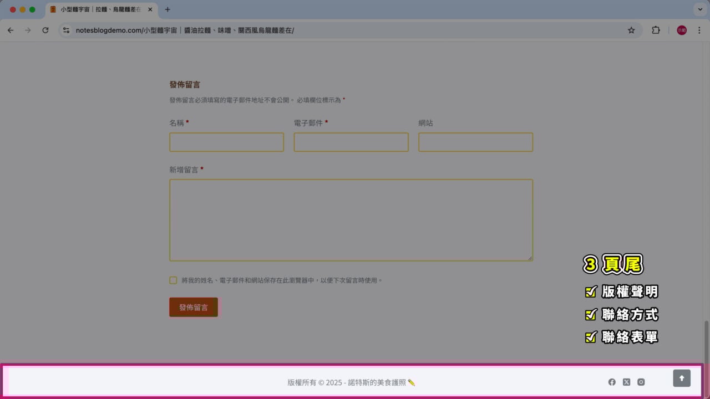This screenshot has width=710, height=399.
Task: Open the Chrome three-dot menu
Action: click(699, 30)
